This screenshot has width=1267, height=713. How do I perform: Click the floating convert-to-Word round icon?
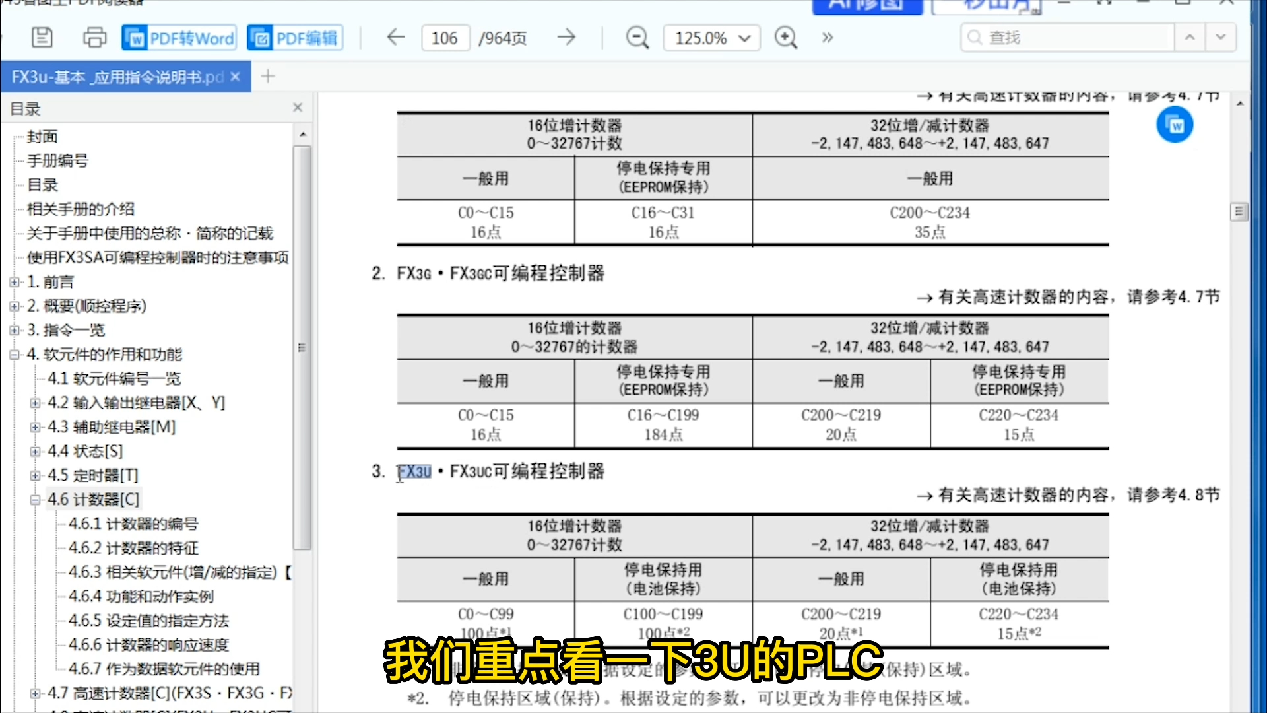point(1175,125)
